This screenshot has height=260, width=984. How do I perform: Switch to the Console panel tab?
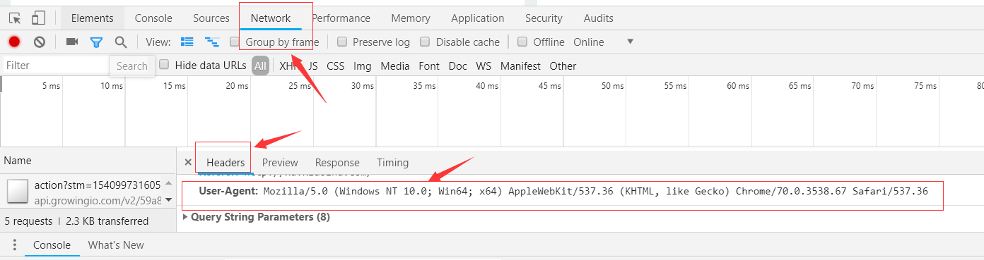pos(153,18)
